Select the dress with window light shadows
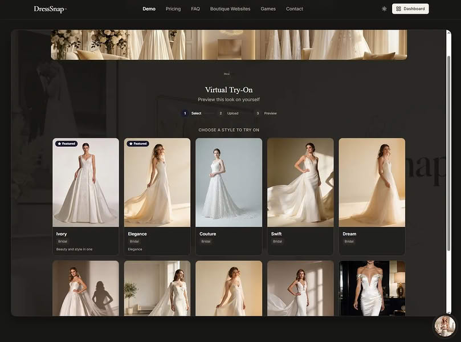Screen dimensions: 461x342 pyautogui.click(x=300, y=288)
